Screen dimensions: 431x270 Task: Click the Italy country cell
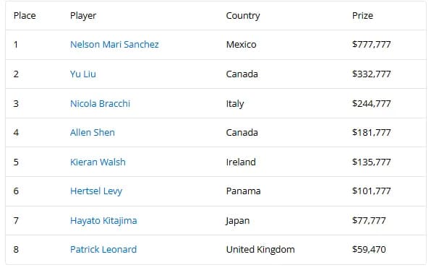click(x=235, y=104)
